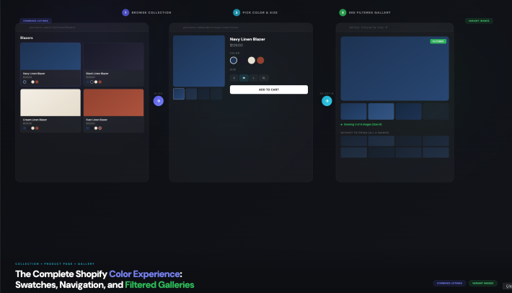Select first product page gallery thumbnail
This screenshot has width=512, height=293.
tap(179, 94)
